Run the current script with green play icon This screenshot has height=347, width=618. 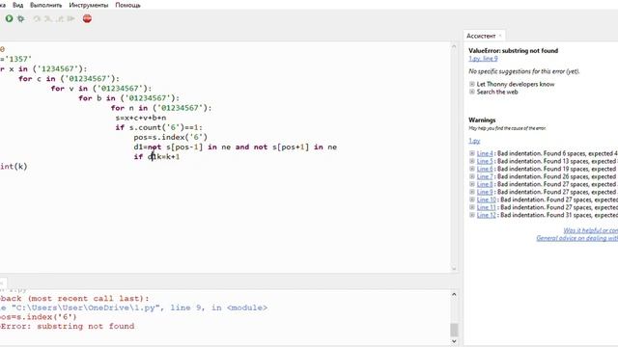click(x=9, y=18)
